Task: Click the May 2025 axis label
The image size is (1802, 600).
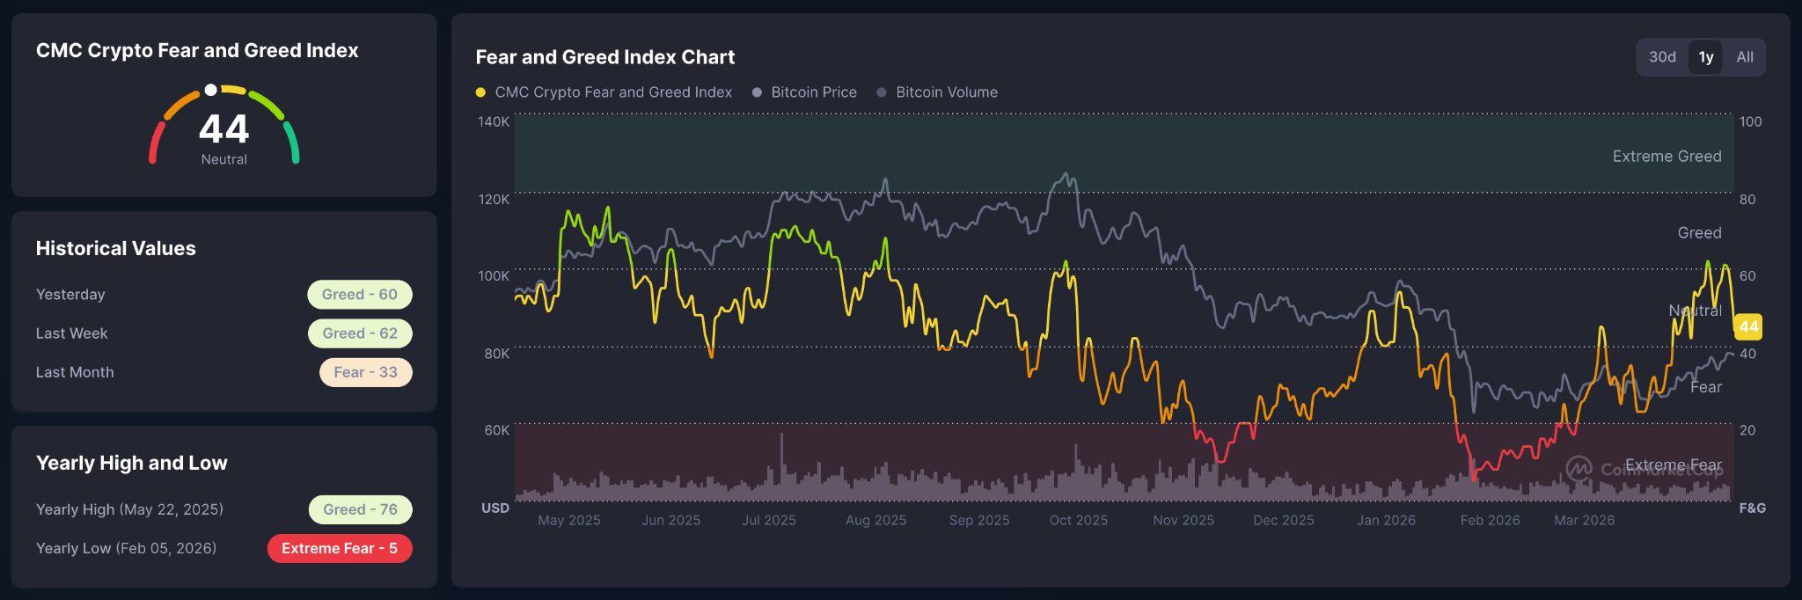Action: pyautogui.click(x=569, y=520)
